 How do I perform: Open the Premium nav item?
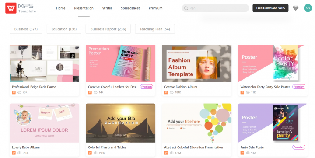(155, 8)
